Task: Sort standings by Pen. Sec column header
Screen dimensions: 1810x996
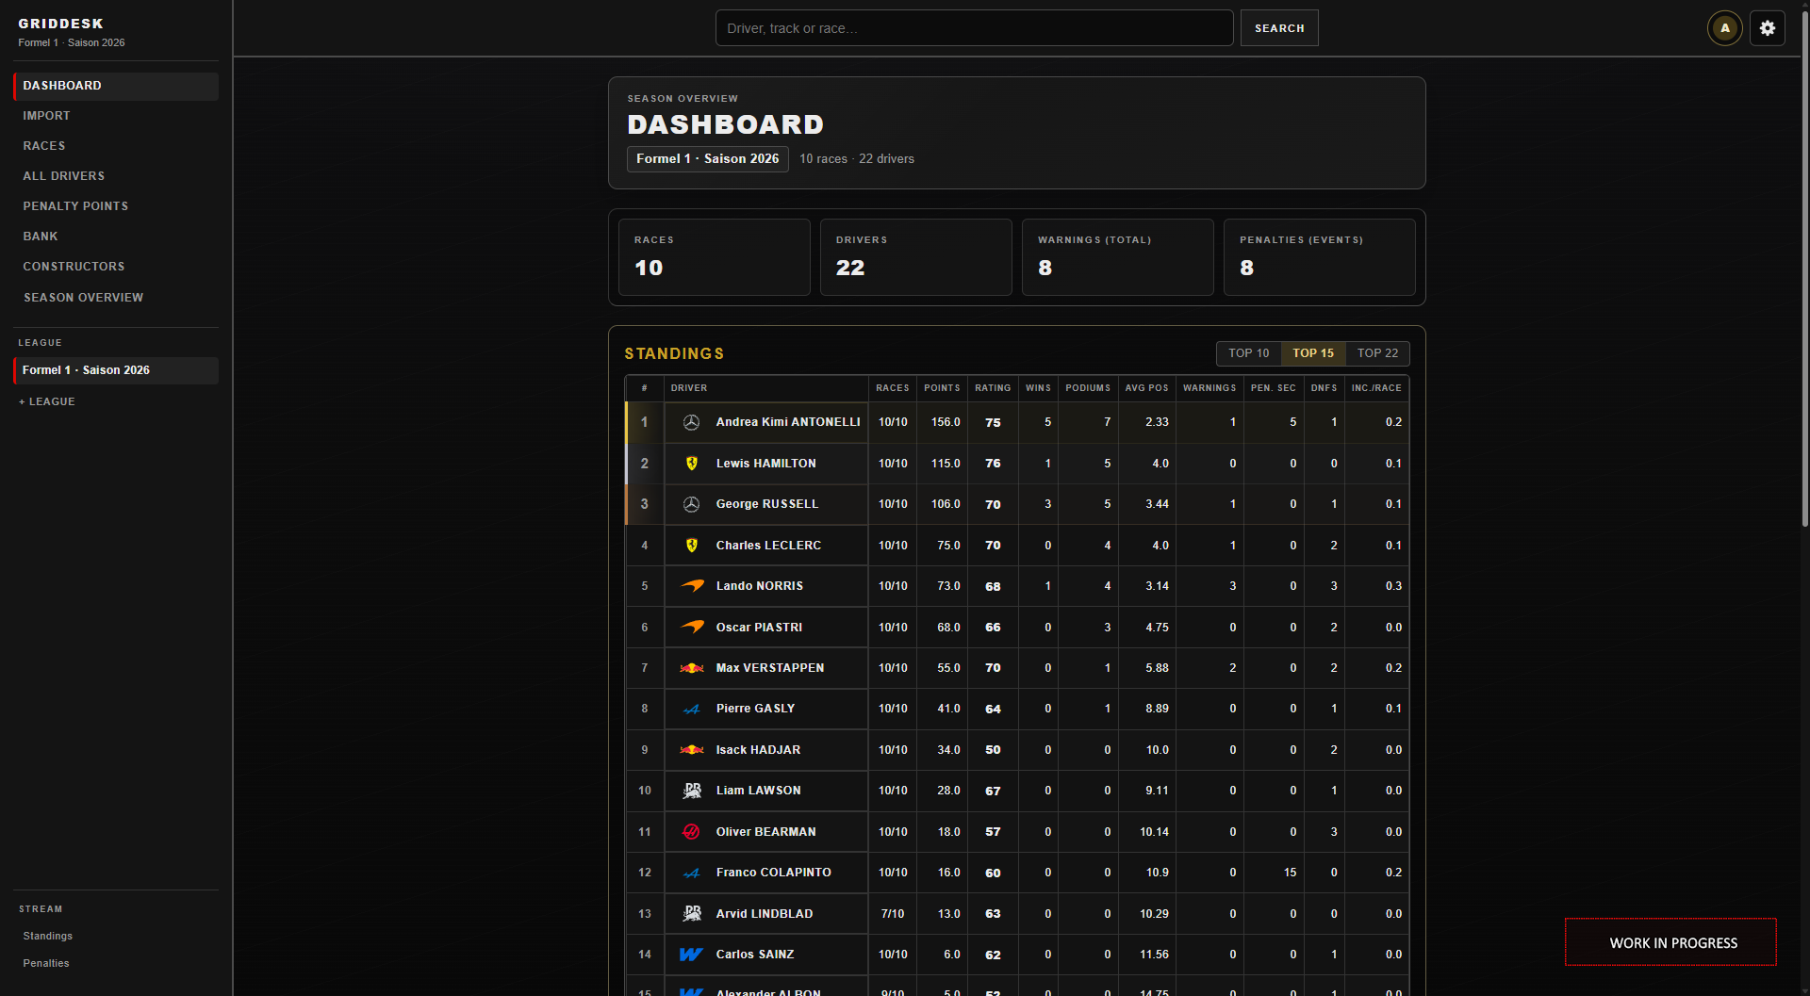Action: click(1274, 388)
